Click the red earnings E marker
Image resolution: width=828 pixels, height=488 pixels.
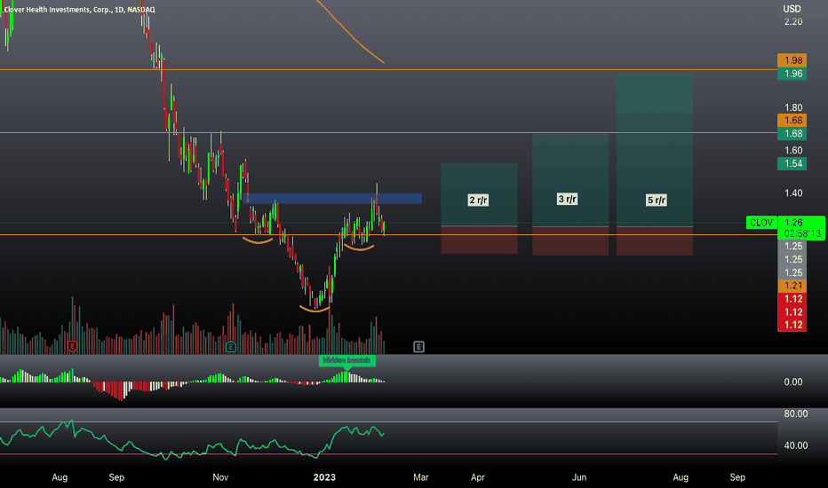point(72,347)
